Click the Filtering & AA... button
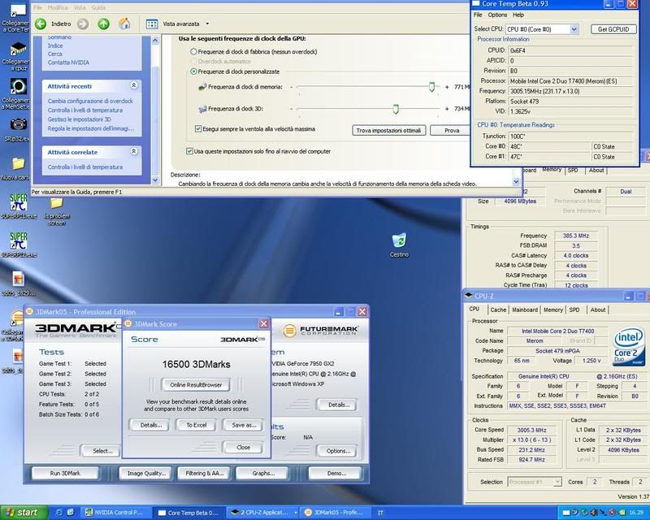This screenshot has height=520, width=650. [x=205, y=473]
